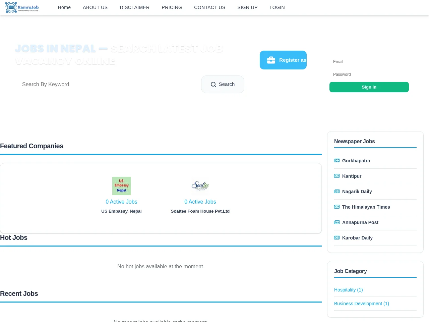Open the SIGN UP page

click(x=248, y=7)
